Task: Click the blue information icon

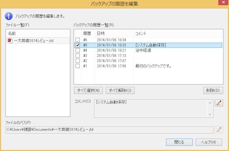Action: (x=9, y=16)
